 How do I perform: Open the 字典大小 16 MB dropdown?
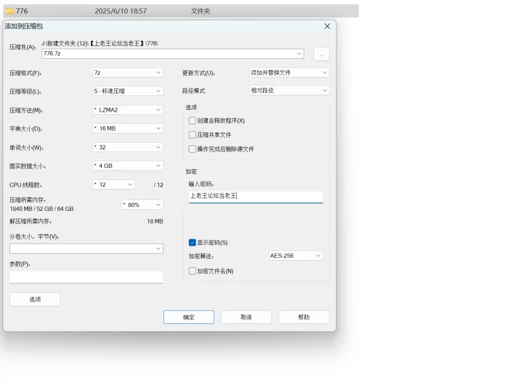(128, 128)
